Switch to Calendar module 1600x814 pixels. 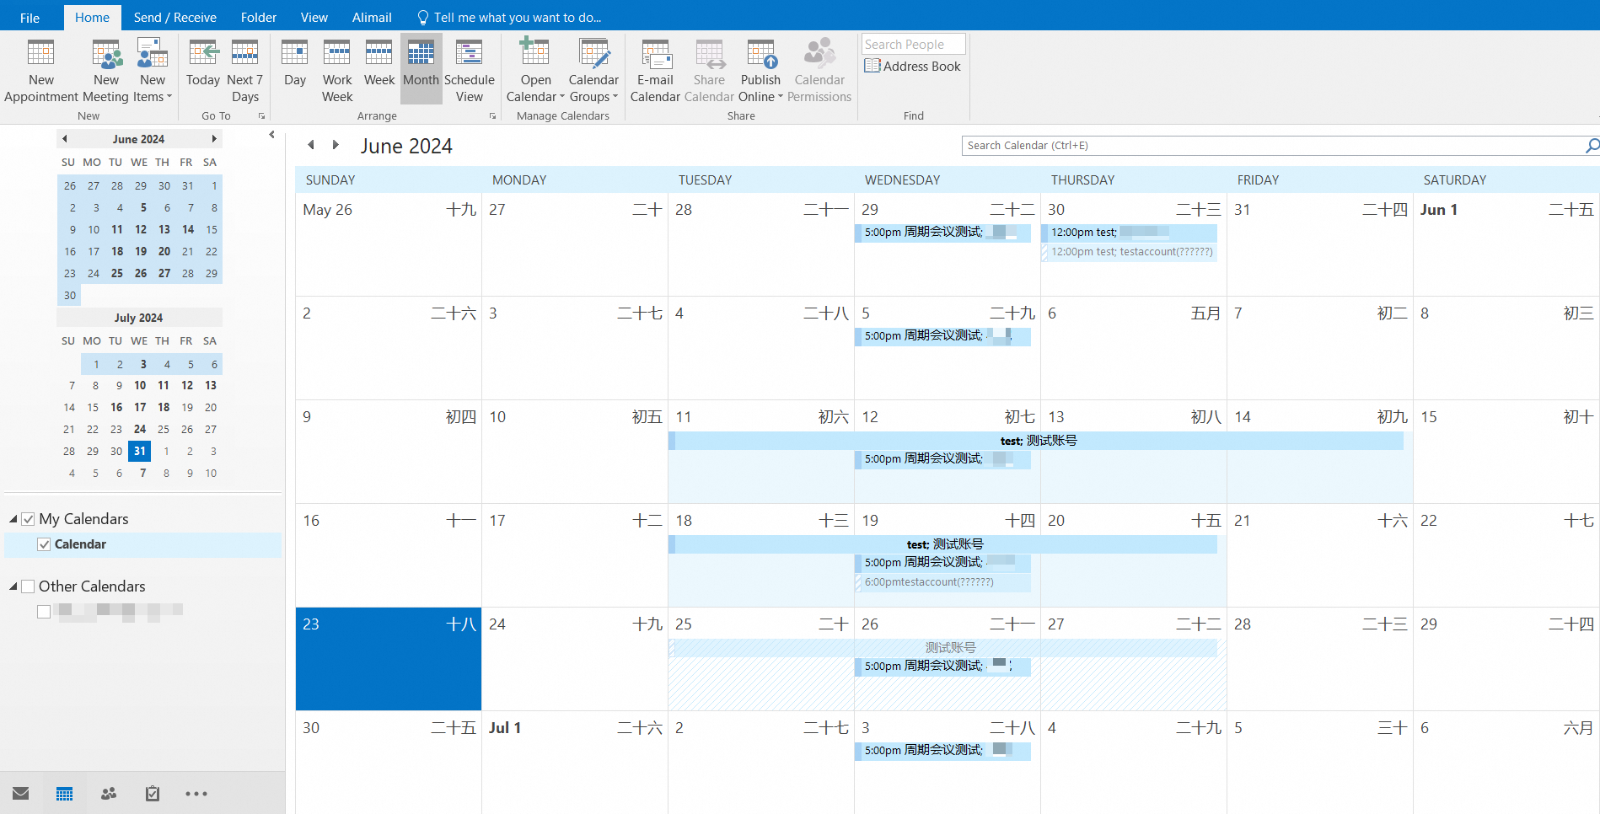pos(64,794)
